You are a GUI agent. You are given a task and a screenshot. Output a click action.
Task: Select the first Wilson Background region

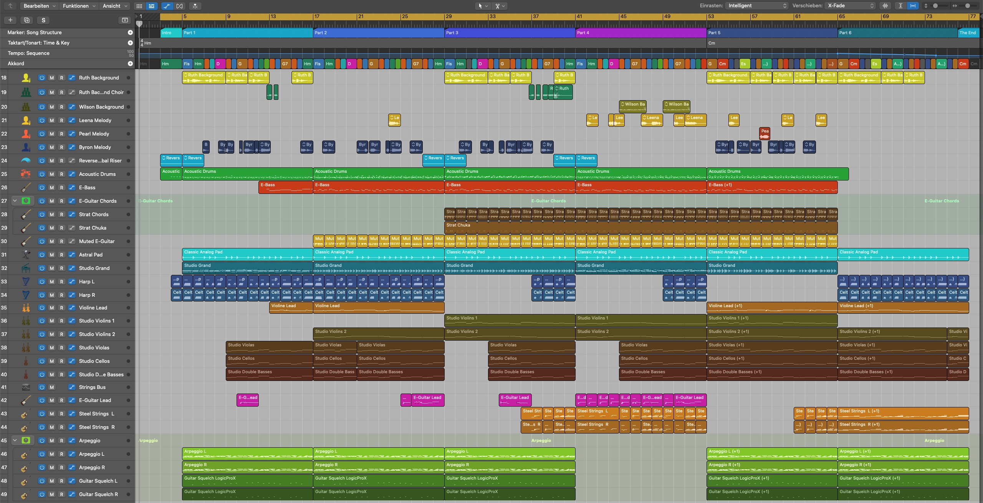click(x=633, y=106)
